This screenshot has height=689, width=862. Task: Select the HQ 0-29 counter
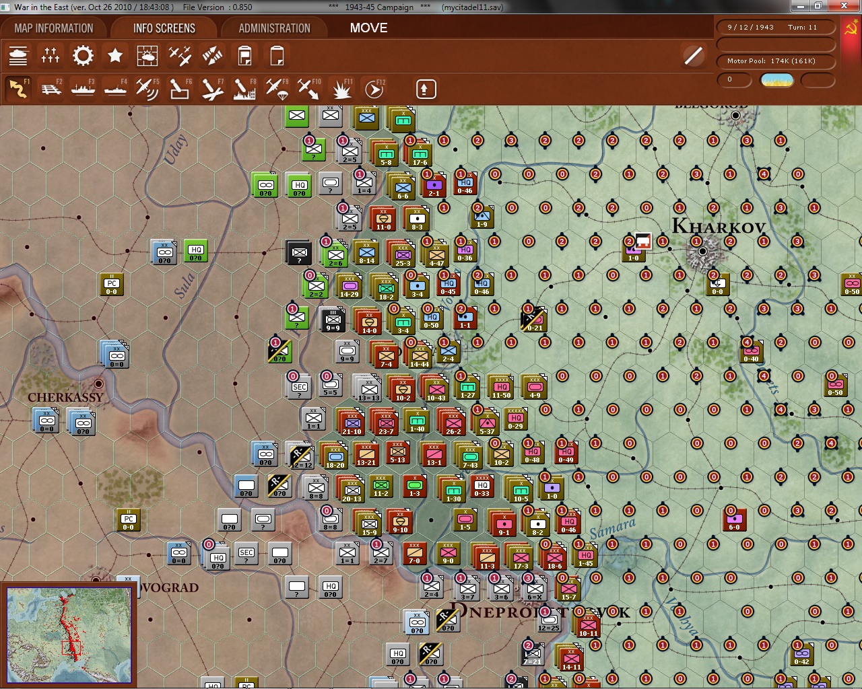(x=516, y=419)
